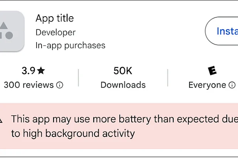Select the App title heading
Image resolution: width=238 pixels, height=159 pixels.
pyautogui.click(x=54, y=18)
